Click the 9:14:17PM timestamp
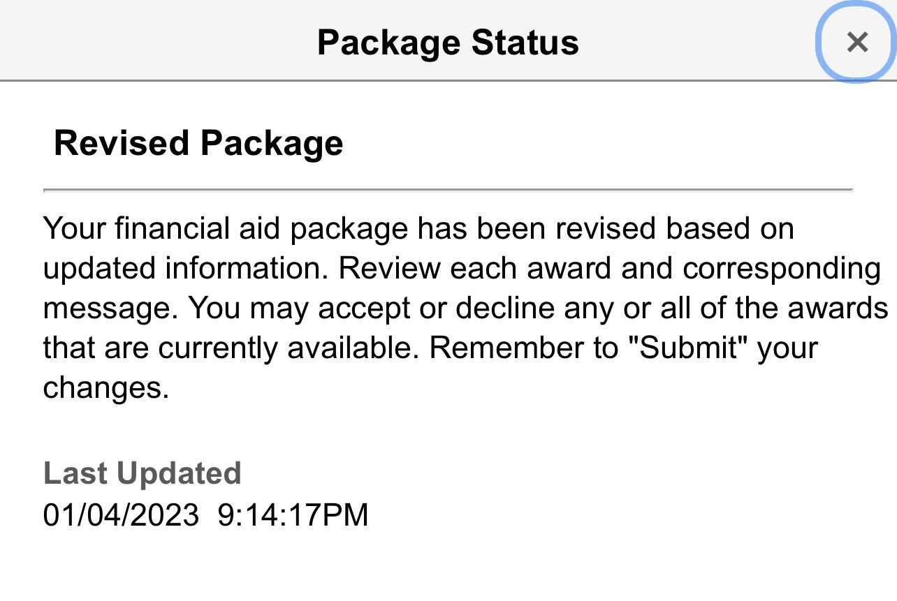 [x=293, y=514]
